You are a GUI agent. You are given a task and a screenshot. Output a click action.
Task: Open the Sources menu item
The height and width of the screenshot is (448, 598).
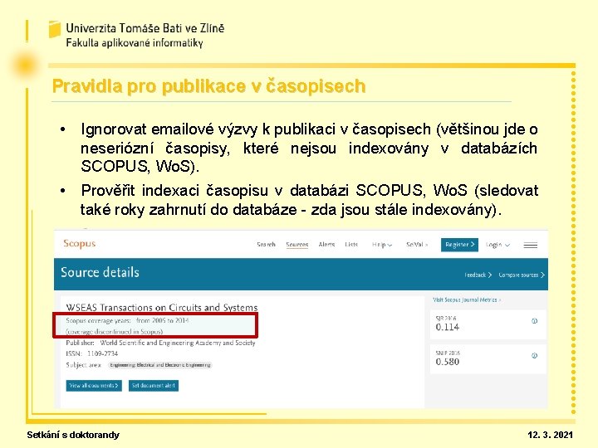(x=297, y=245)
